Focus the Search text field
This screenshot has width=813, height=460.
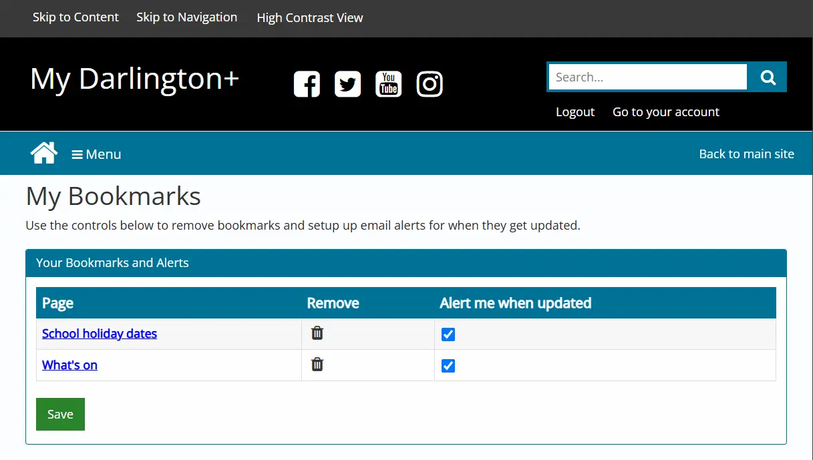click(648, 77)
